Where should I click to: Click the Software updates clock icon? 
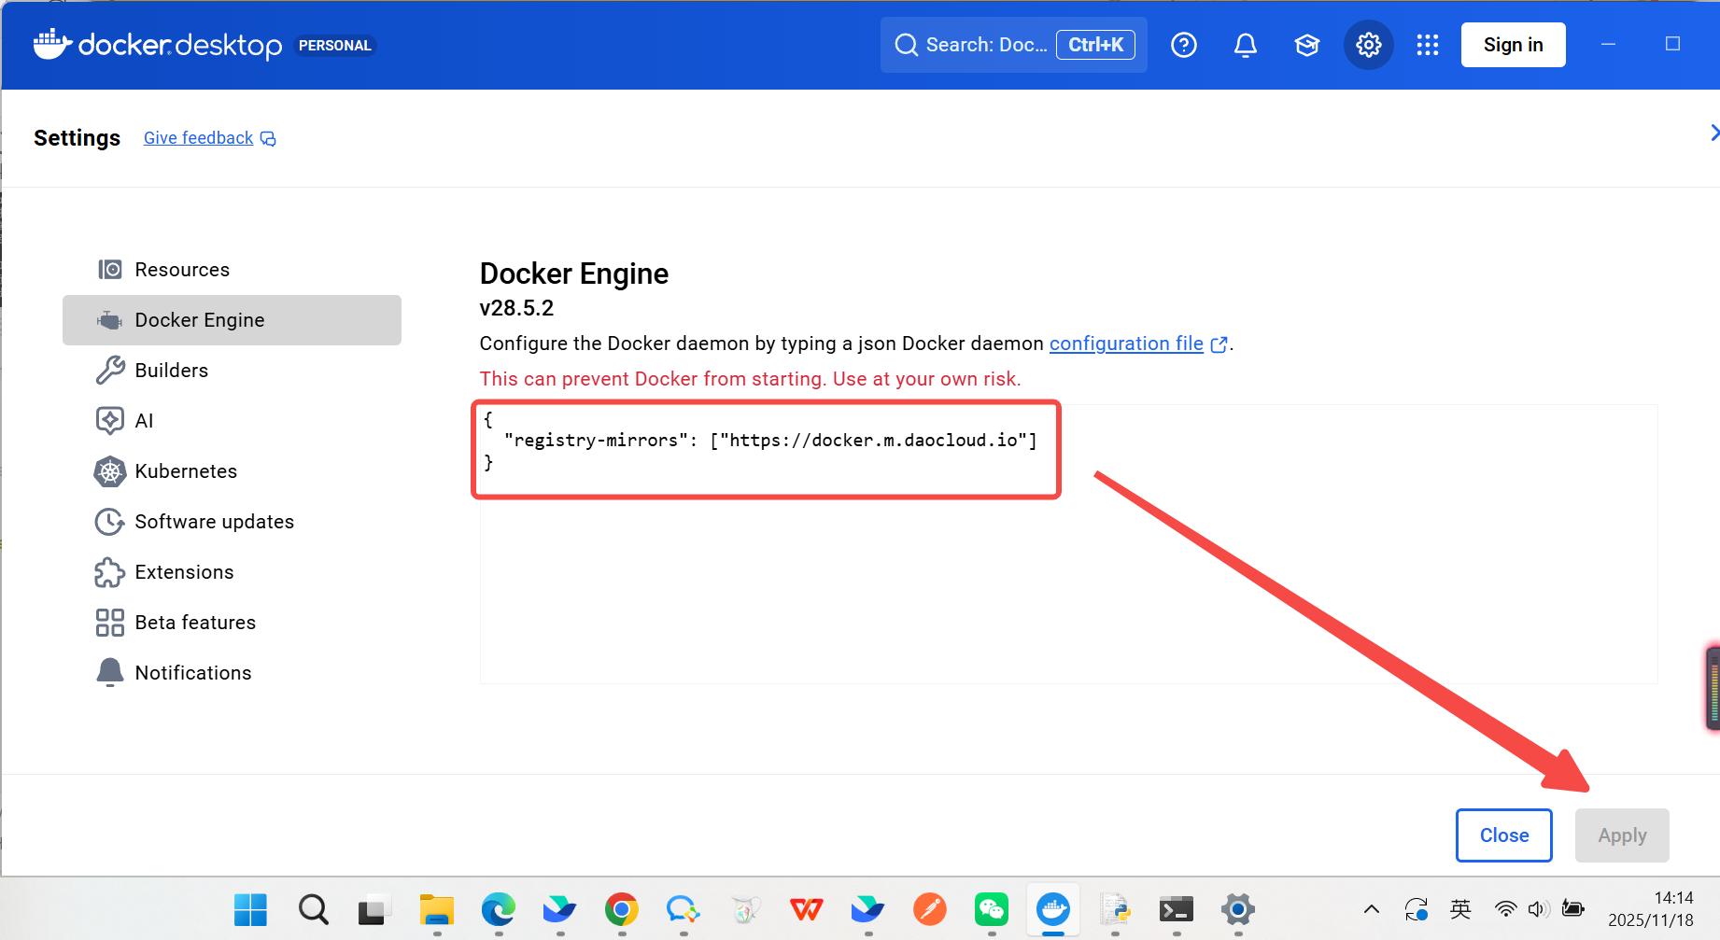click(x=109, y=522)
